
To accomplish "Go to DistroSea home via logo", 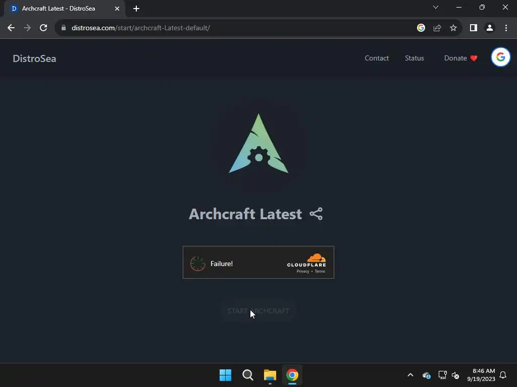I will (34, 58).
